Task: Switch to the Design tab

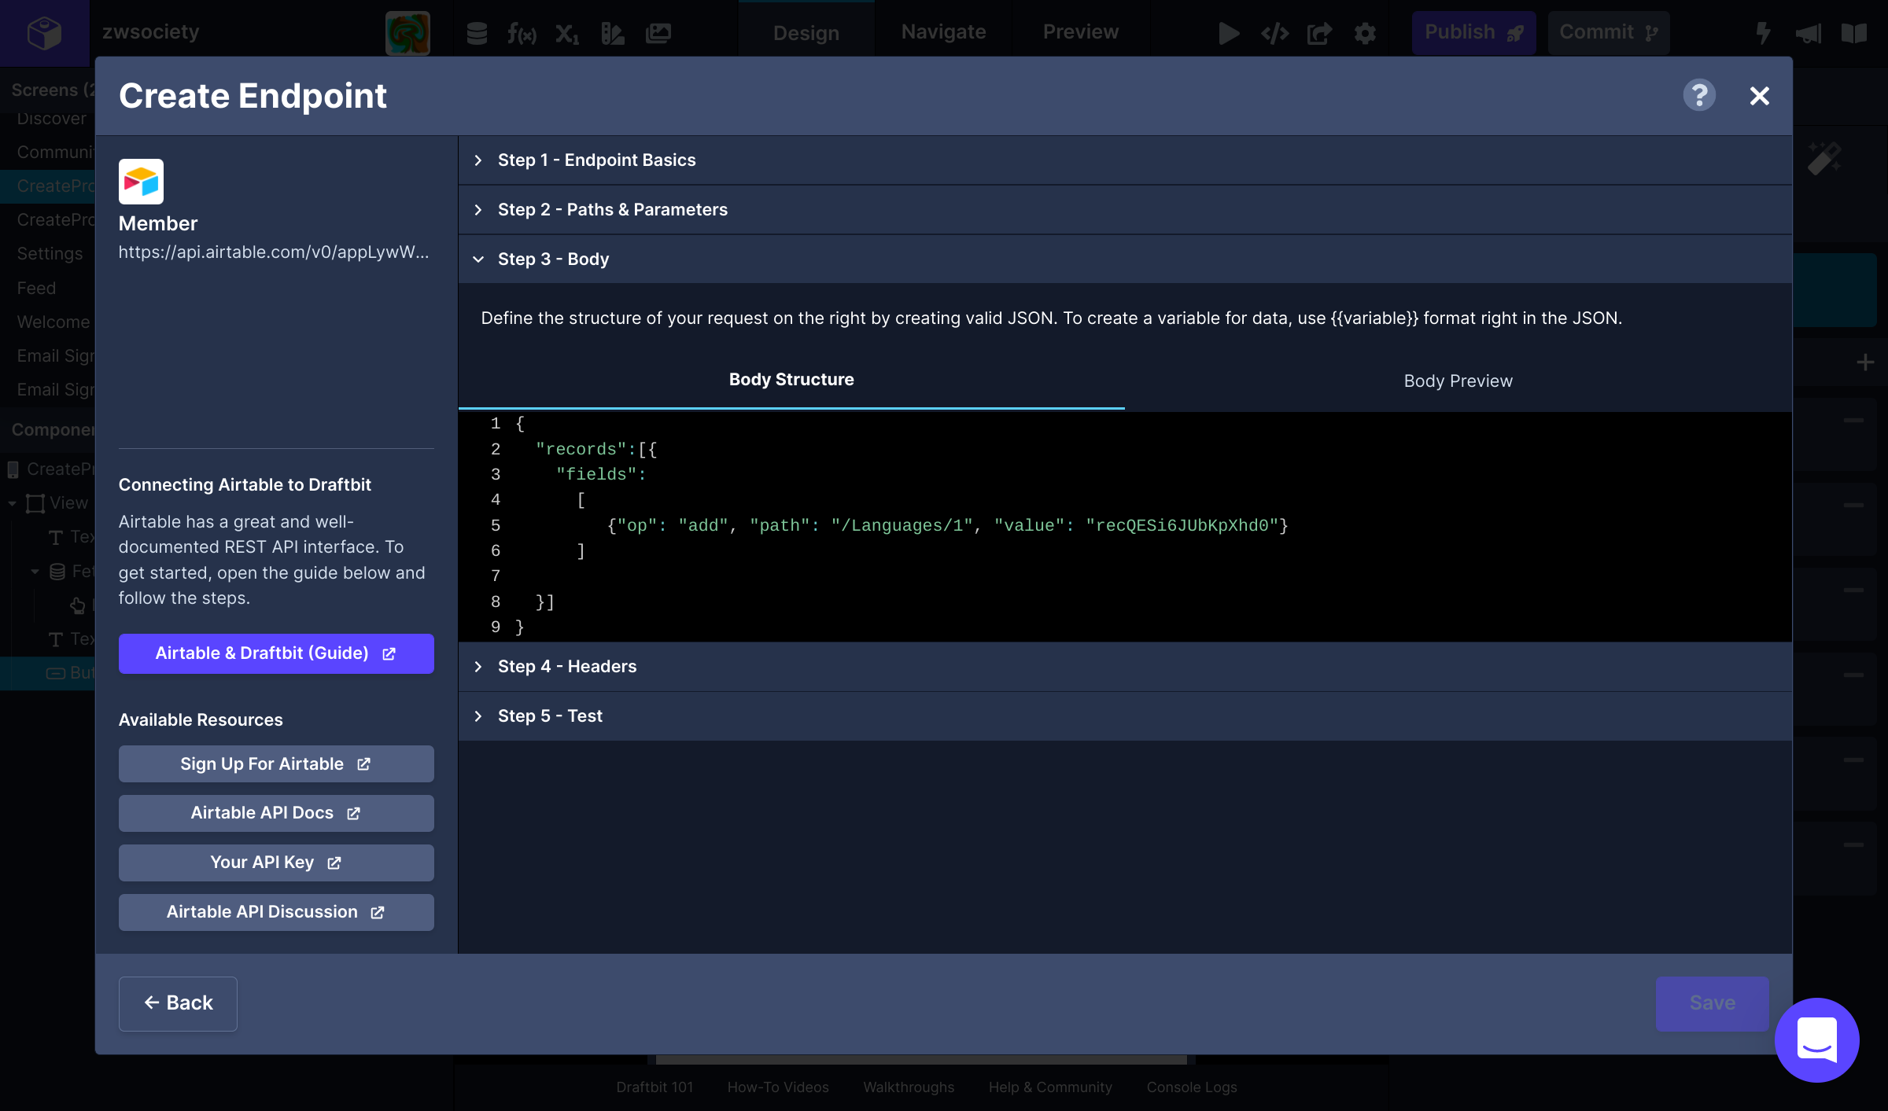Action: [x=806, y=33]
